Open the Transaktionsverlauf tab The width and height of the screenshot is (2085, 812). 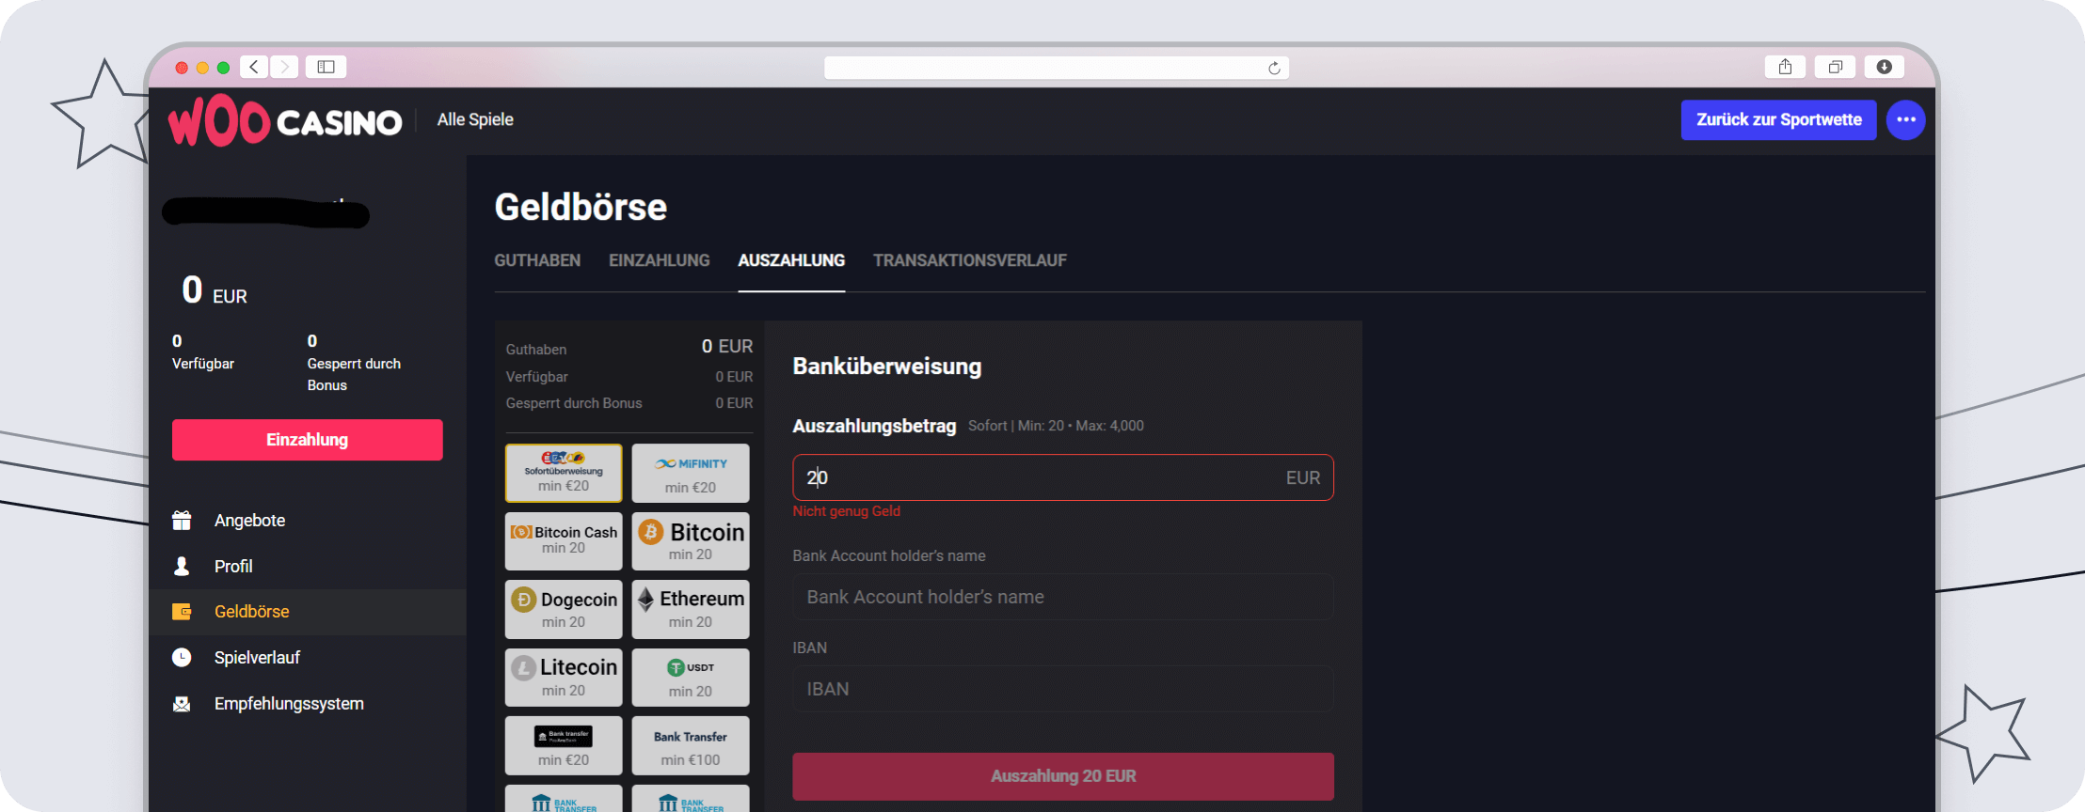pyautogui.click(x=969, y=260)
